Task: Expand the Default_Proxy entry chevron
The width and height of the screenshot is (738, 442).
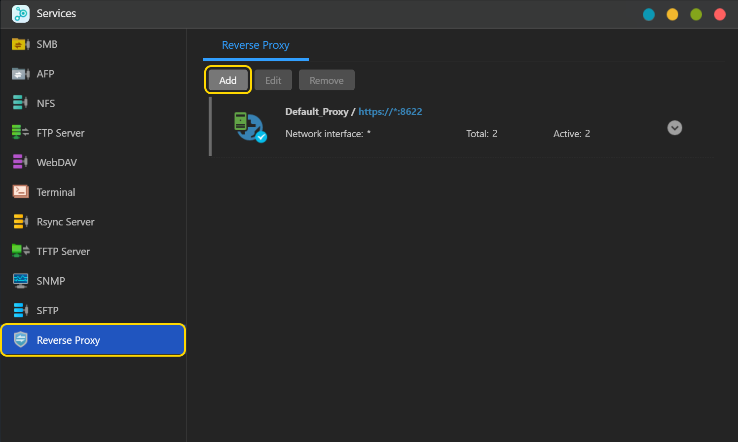Action: (675, 128)
